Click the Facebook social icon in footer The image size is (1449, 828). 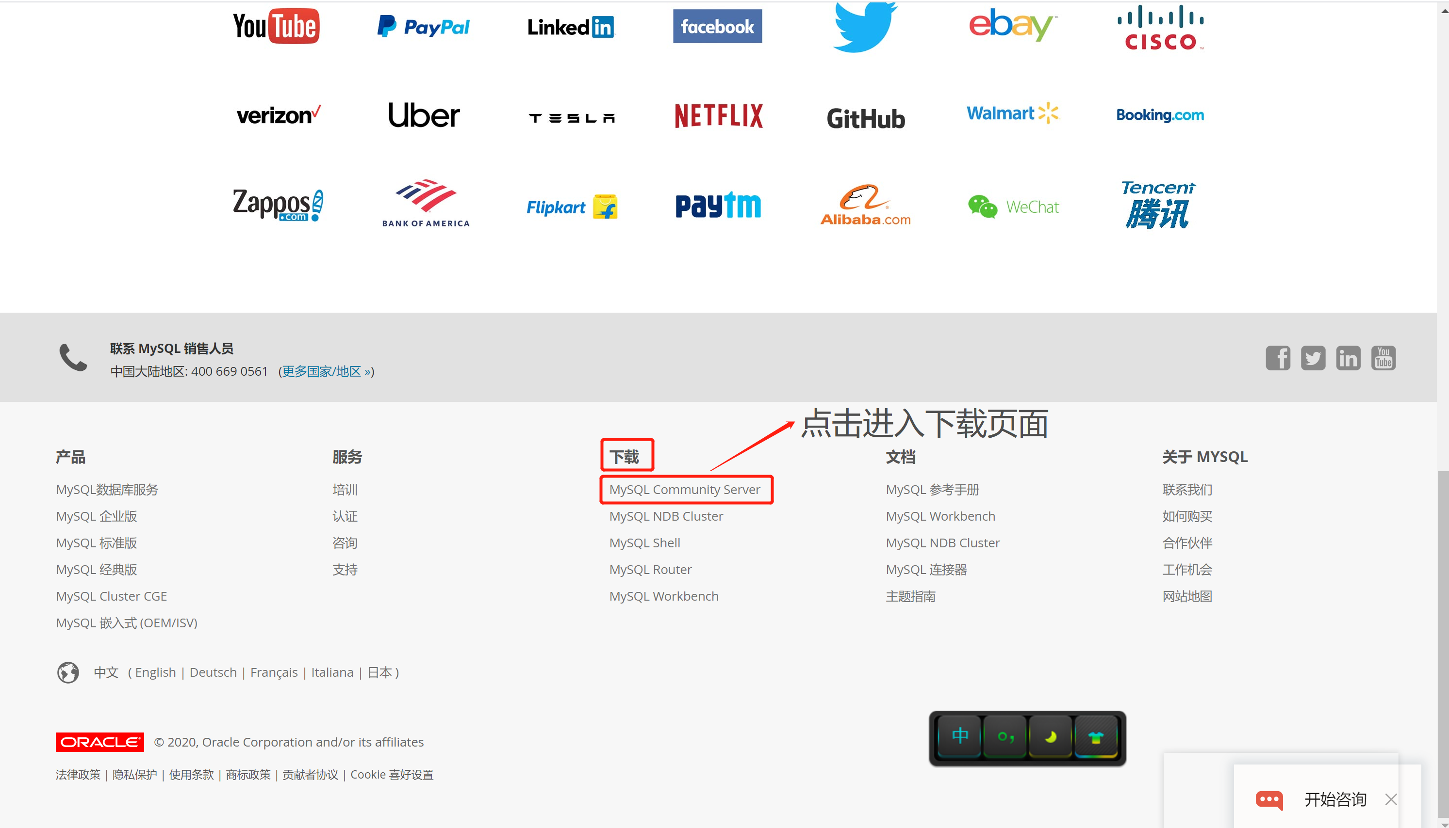click(1277, 358)
